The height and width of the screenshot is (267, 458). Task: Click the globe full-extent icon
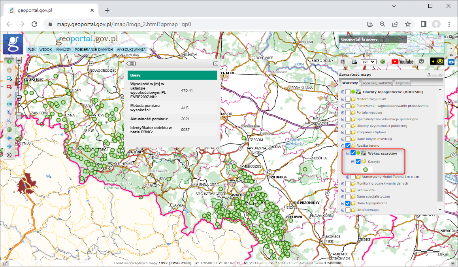click(x=9, y=129)
